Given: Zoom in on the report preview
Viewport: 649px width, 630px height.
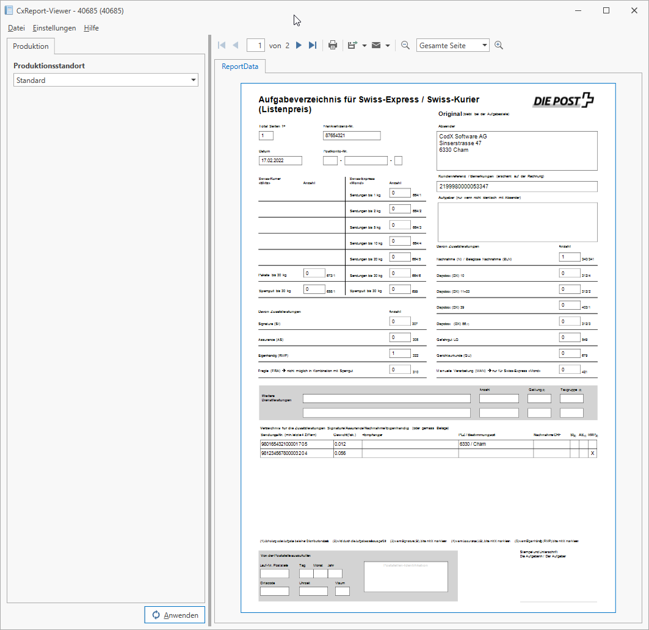Looking at the screenshot, I should [499, 46].
